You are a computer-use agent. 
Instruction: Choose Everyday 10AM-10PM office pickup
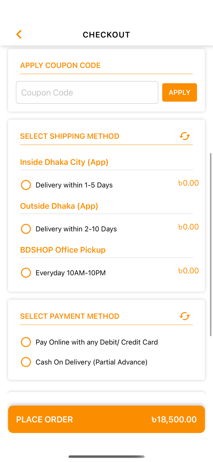click(26, 273)
